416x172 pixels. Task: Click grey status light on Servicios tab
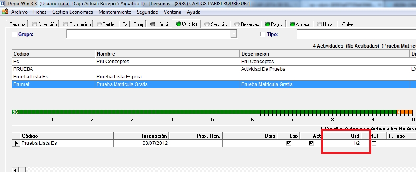(207, 24)
